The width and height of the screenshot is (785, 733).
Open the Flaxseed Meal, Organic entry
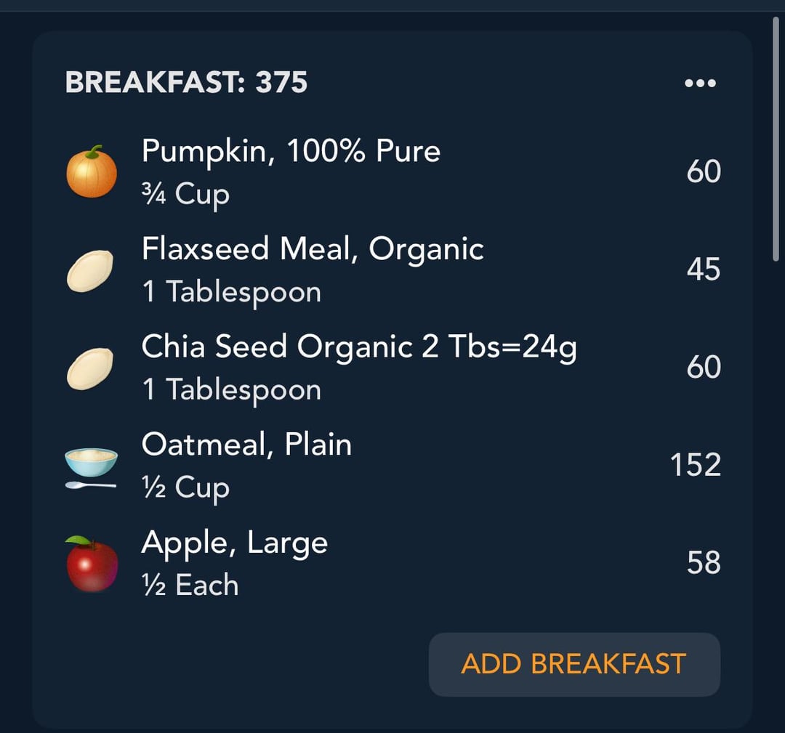coord(313,249)
